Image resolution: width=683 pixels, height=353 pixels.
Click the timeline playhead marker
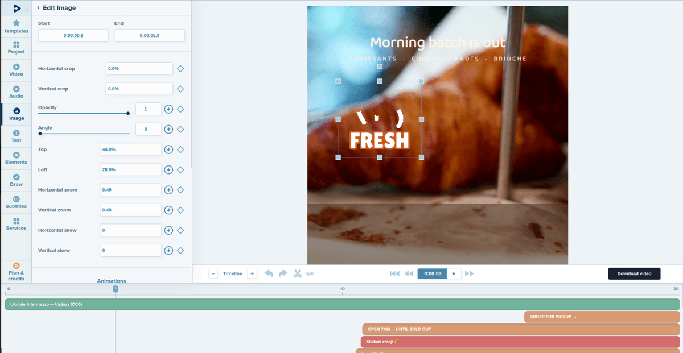pos(116,289)
